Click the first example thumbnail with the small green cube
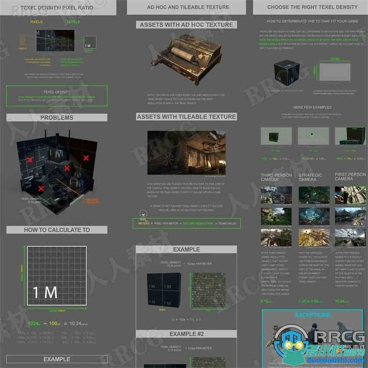This screenshot has width=368, height=368. 276,136
